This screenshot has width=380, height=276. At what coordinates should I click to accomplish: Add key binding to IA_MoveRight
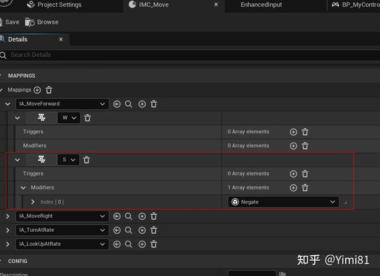pyautogui.click(x=142, y=216)
